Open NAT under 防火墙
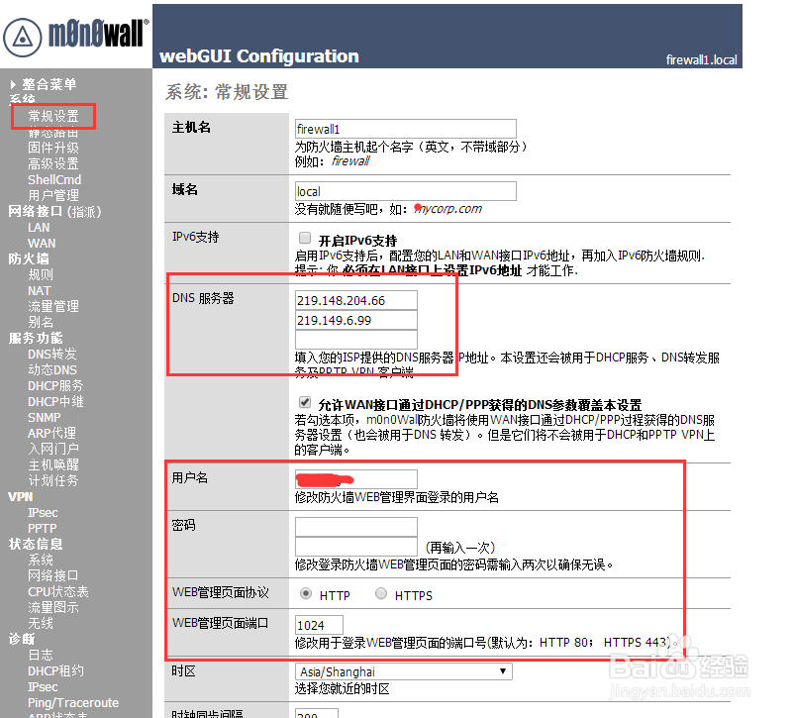794x718 pixels. pos(40,290)
